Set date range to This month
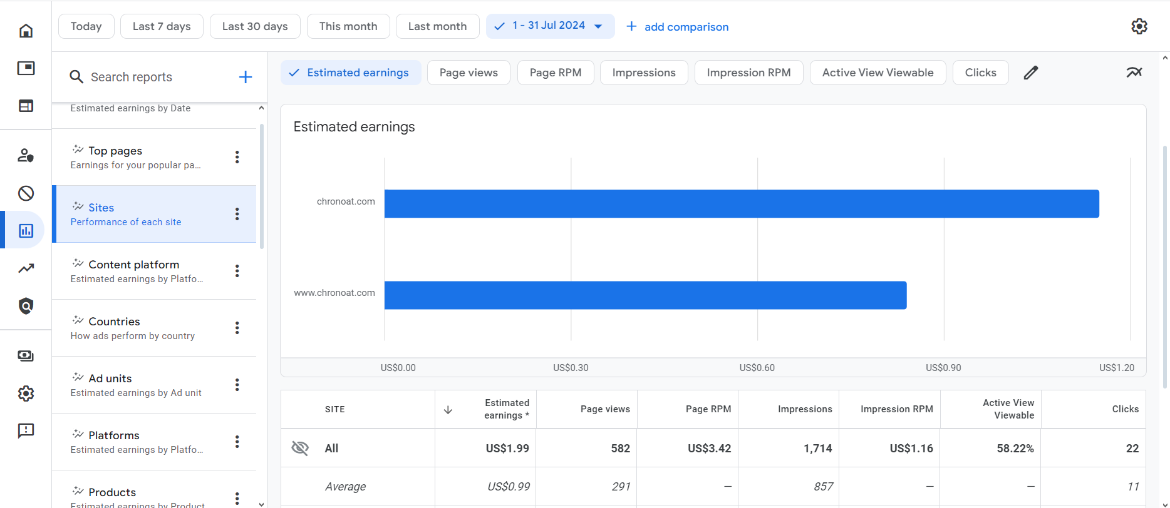This screenshot has width=1170, height=508. coord(348,26)
